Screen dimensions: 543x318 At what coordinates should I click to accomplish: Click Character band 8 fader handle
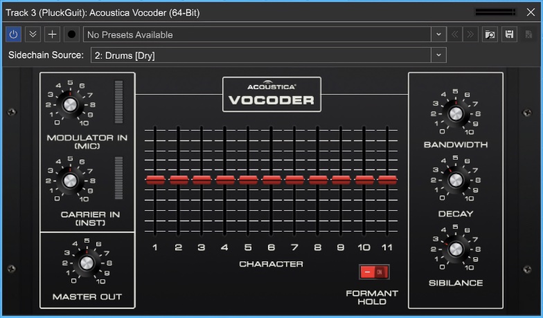[318, 180]
